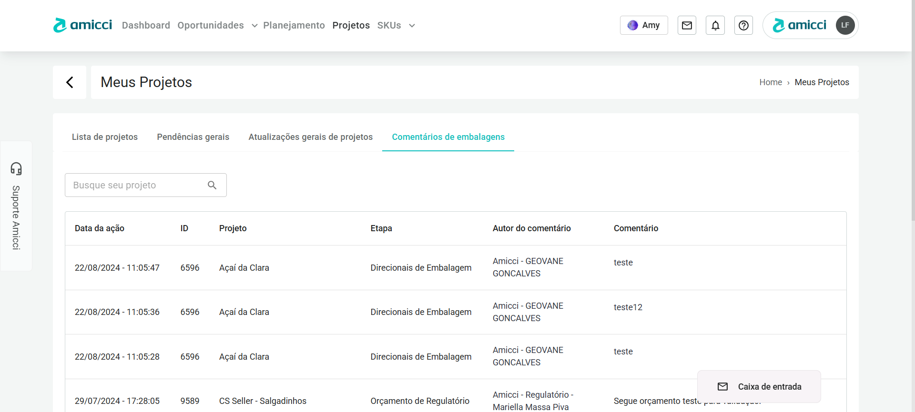Go back using the left arrow button
Screen dimensions: 915x412
point(70,82)
